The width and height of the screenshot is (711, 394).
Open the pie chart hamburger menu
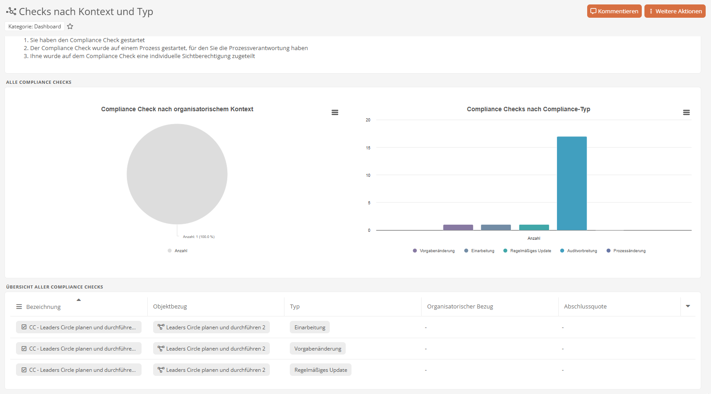pyautogui.click(x=335, y=113)
